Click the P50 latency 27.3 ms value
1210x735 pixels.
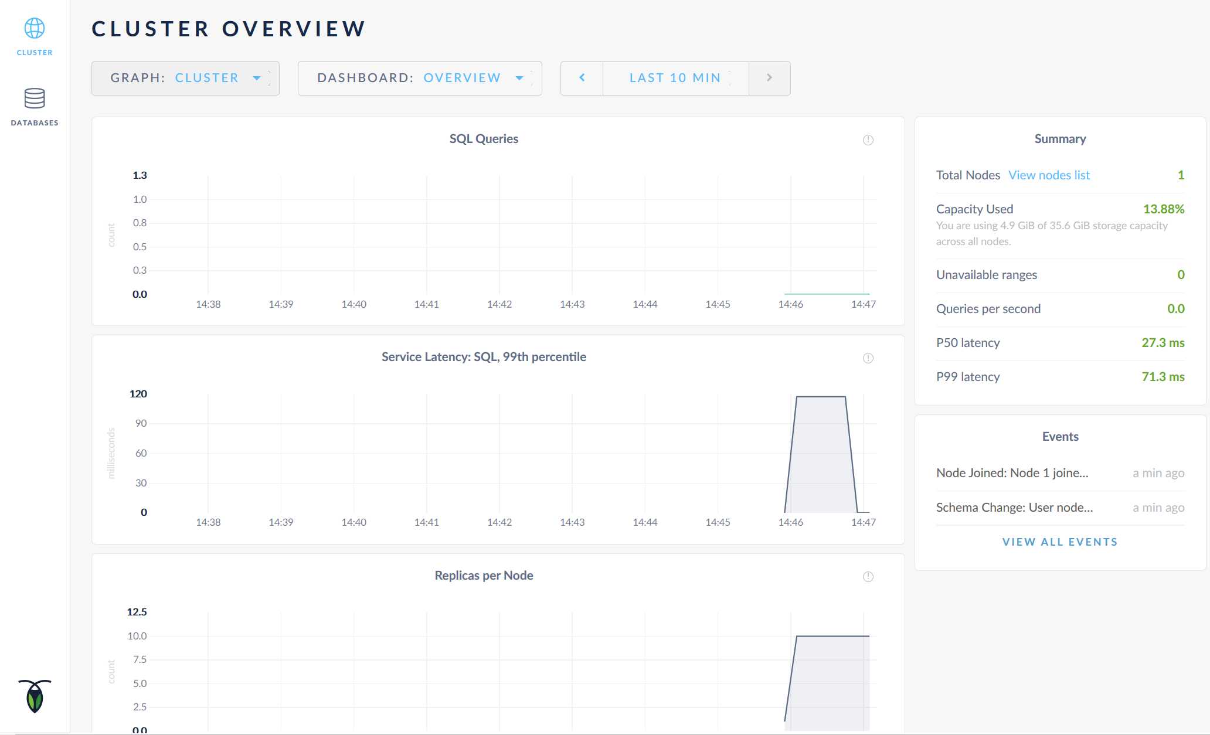(1163, 342)
